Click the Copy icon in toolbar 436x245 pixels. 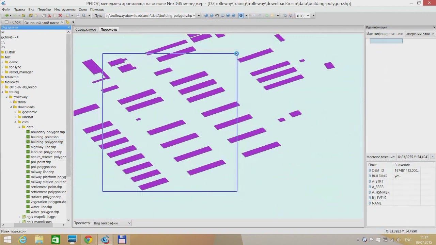pyautogui.click(x=44, y=16)
